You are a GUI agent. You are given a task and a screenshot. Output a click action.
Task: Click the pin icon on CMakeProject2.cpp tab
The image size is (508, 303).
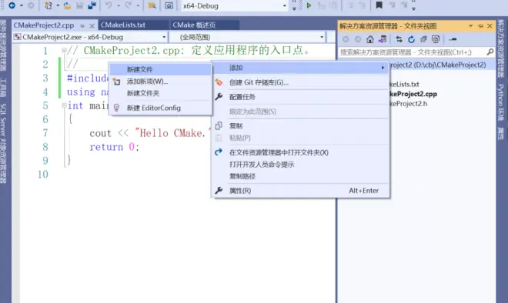[82, 25]
